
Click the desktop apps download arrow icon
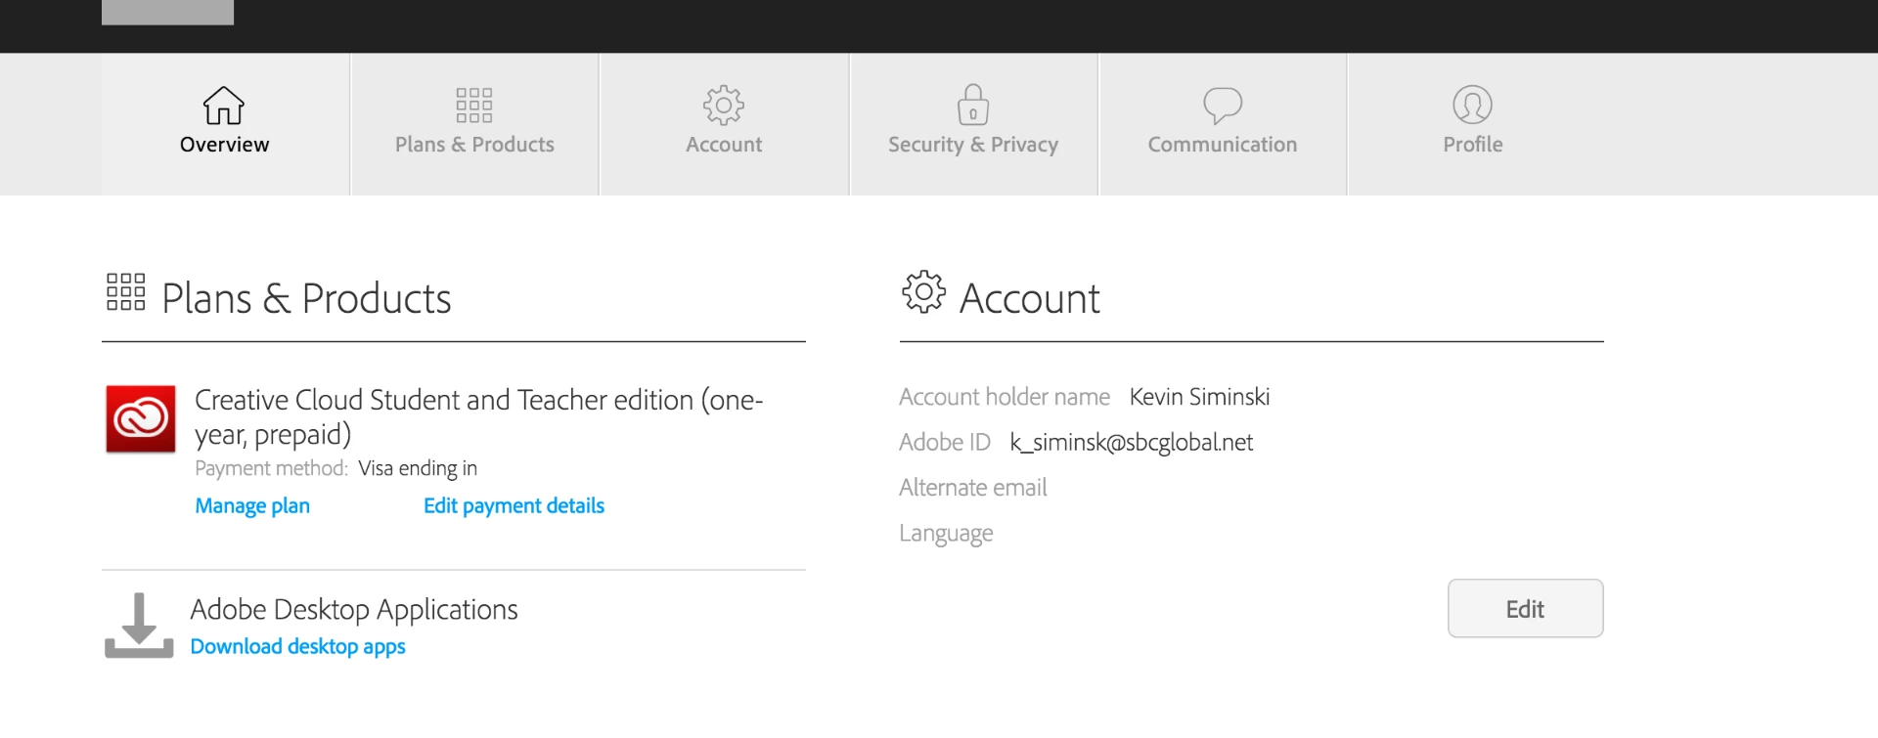139,626
